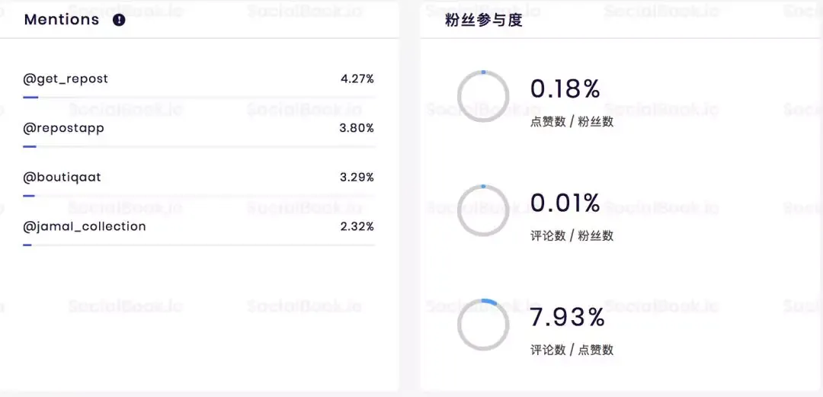823x397 pixels.
Task: Open the @get_repost mention
Action: click(x=65, y=78)
